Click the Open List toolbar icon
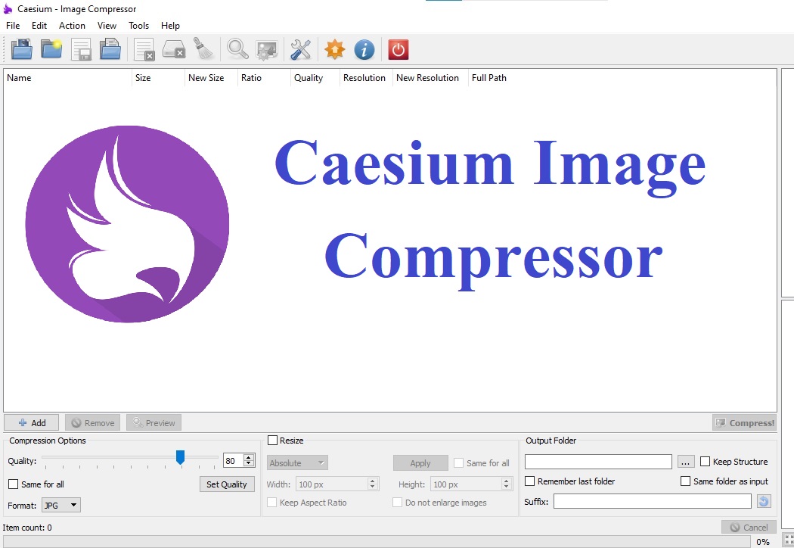The width and height of the screenshot is (794, 548). click(110, 49)
